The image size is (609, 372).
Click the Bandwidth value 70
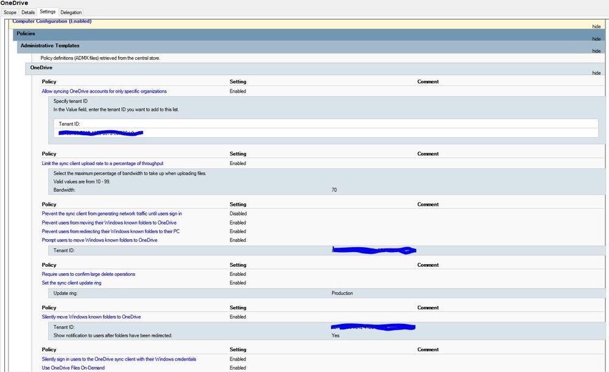tap(334, 190)
